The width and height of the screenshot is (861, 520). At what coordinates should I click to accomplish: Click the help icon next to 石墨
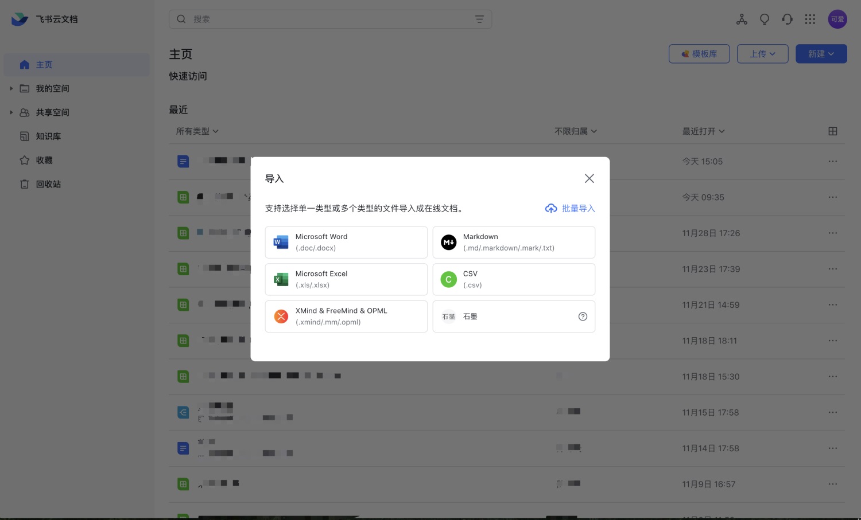[x=583, y=316]
